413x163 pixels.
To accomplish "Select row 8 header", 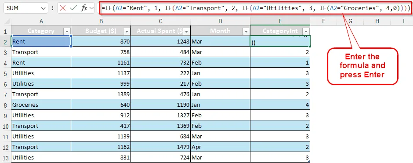I will (x=6, y=105).
